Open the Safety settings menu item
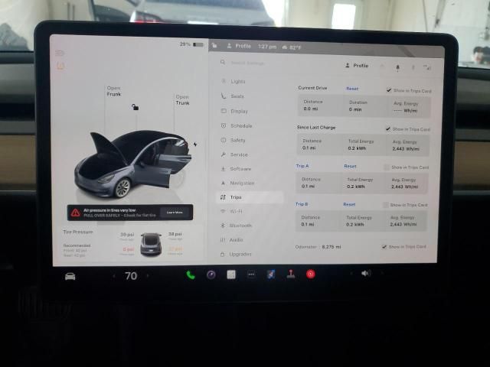490x367 pixels. [x=238, y=140]
